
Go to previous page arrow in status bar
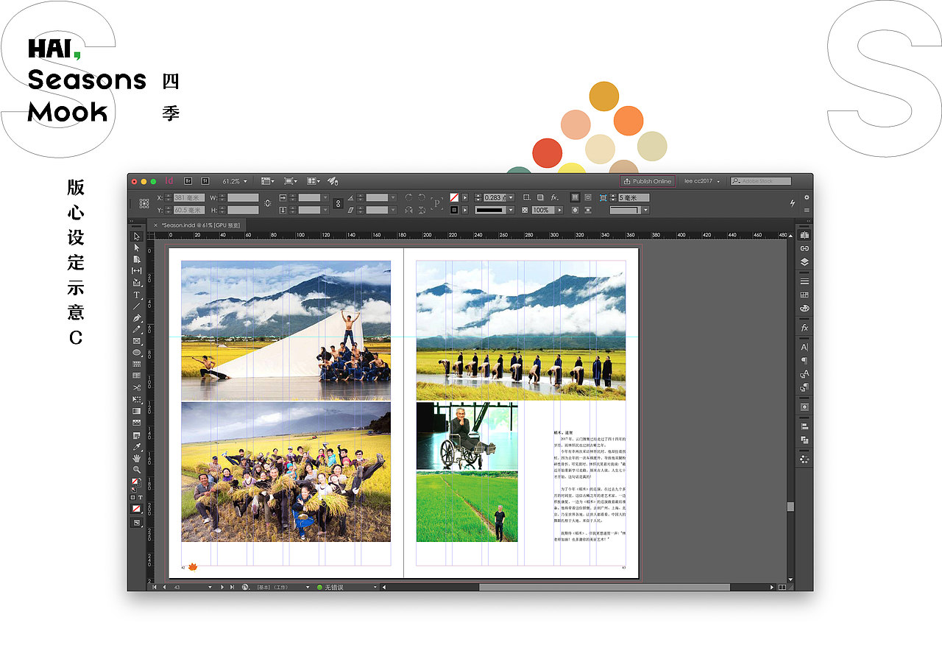click(163, 587)
